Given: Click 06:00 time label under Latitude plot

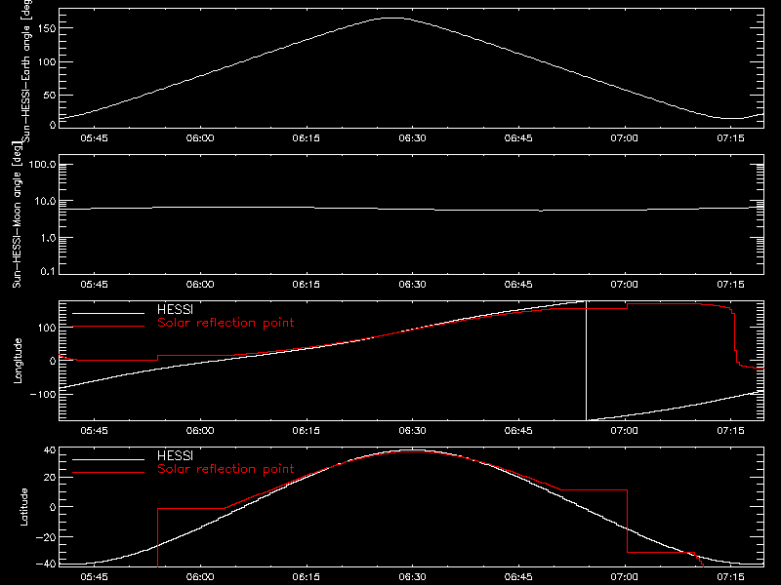Looking at the screenshot, I should point(200,576).
